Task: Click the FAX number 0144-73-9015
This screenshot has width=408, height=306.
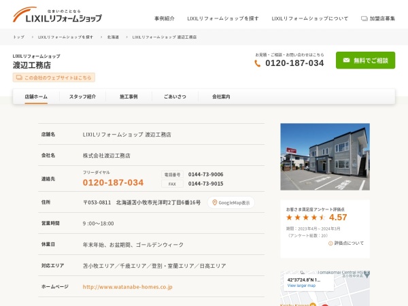Action: (206, 184)
